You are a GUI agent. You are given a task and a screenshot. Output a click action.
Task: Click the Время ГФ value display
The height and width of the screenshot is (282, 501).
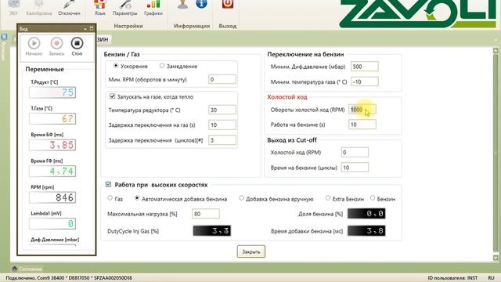(52, 171)
